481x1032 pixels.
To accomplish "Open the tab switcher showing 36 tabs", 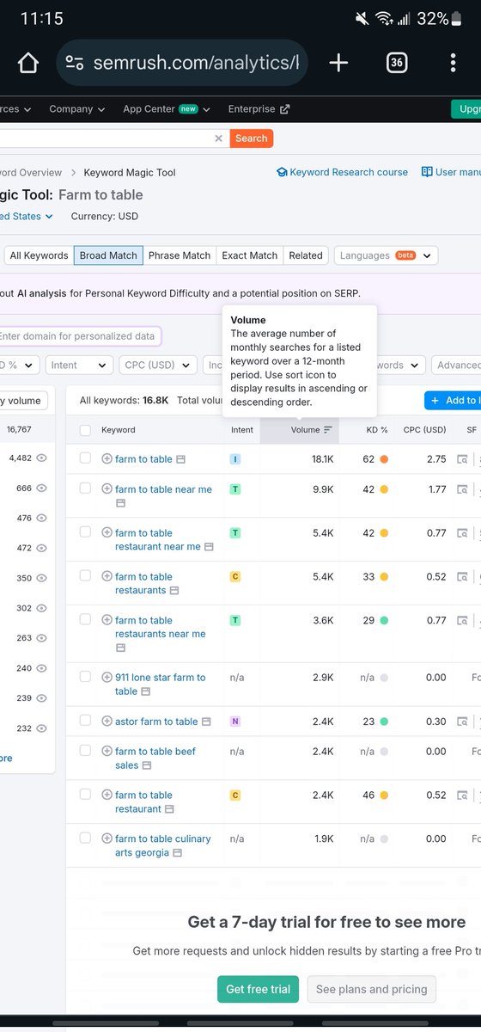I will pyautogui.click(x=397, y=63).
